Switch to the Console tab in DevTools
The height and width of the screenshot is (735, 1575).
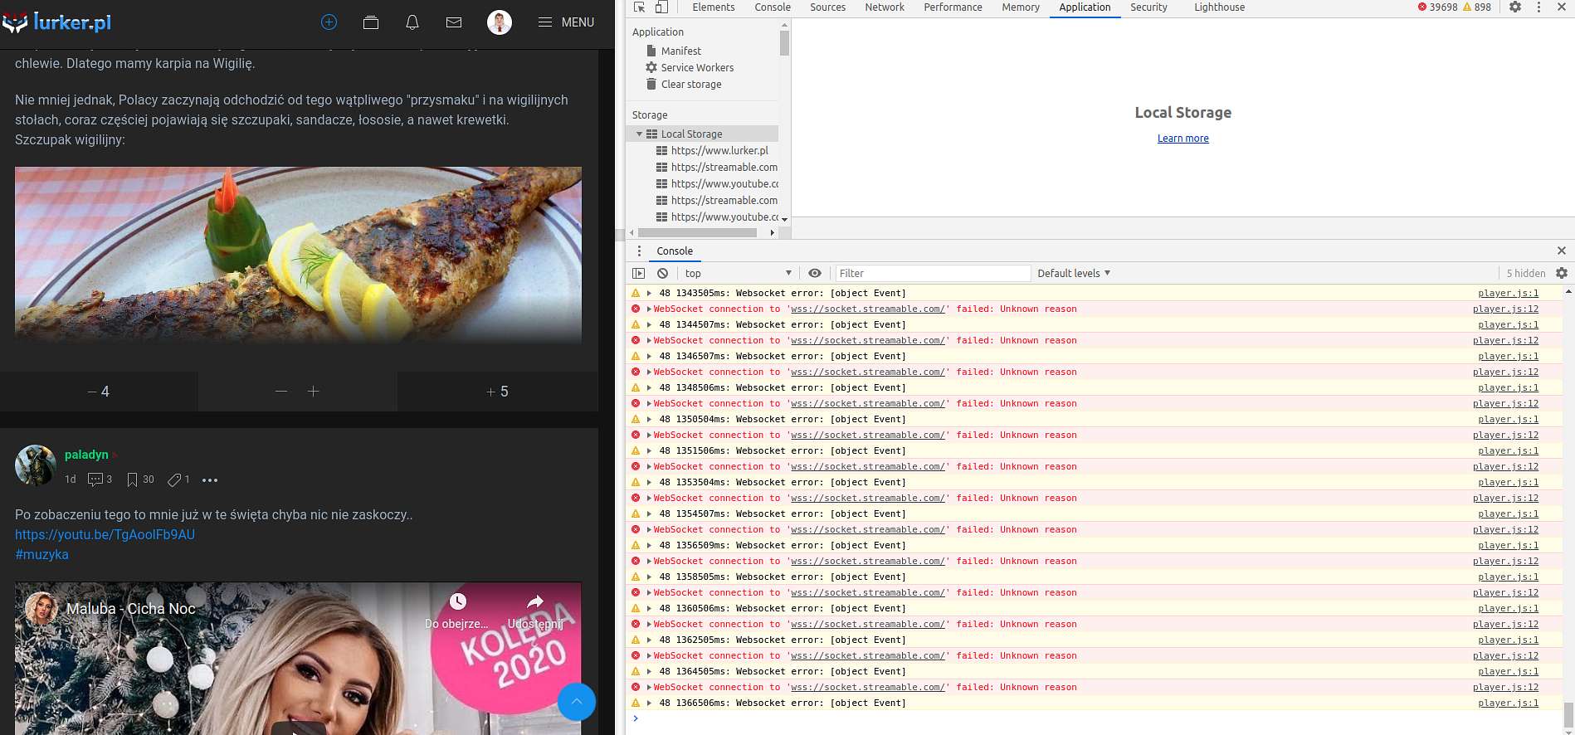(773, 7)
